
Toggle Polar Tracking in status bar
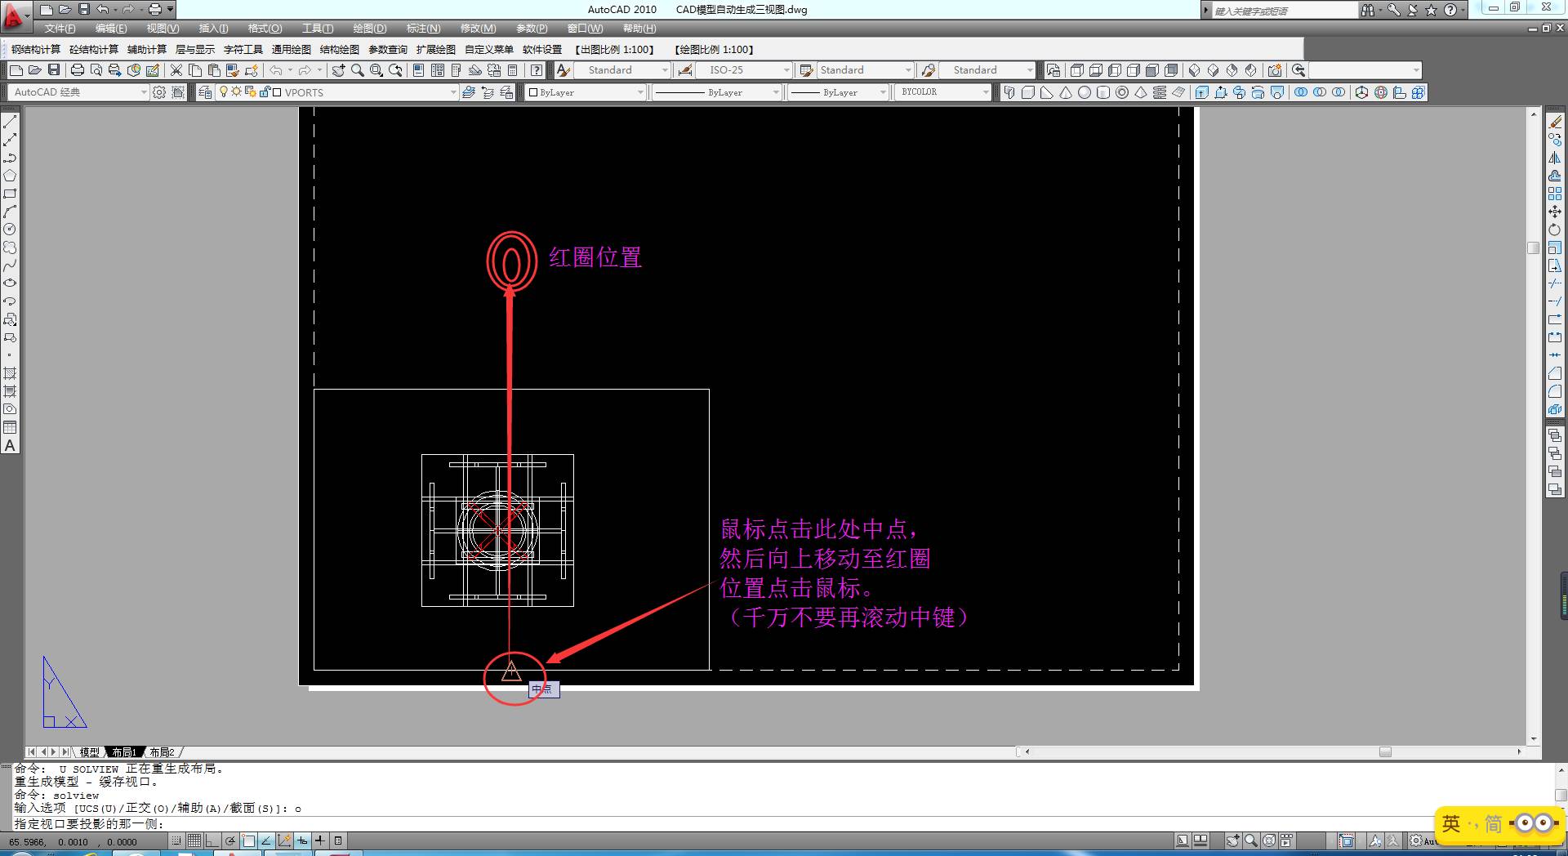[230, 840]
